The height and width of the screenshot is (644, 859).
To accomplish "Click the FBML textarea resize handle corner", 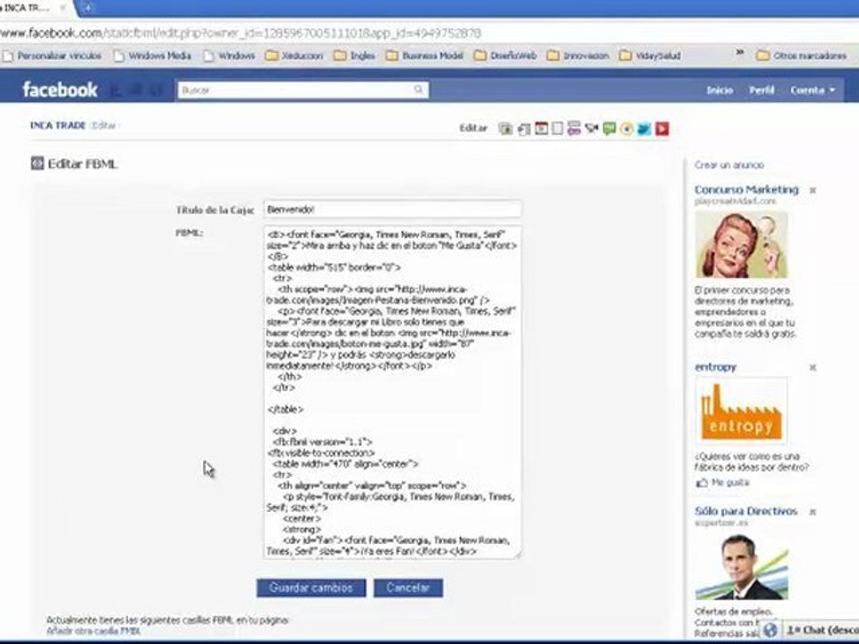I will click(x=516, y=555).
